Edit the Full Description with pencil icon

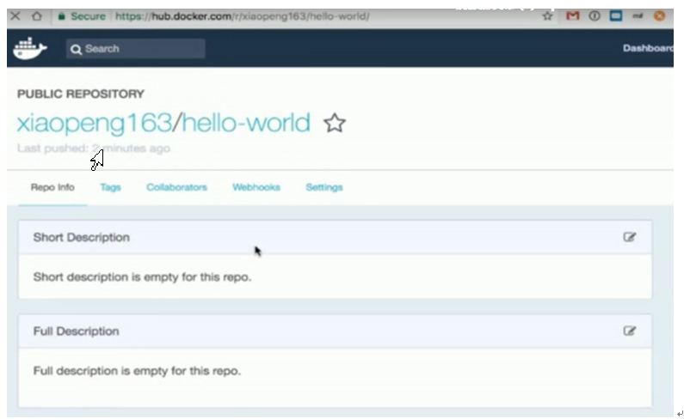(x=629, y=331)
